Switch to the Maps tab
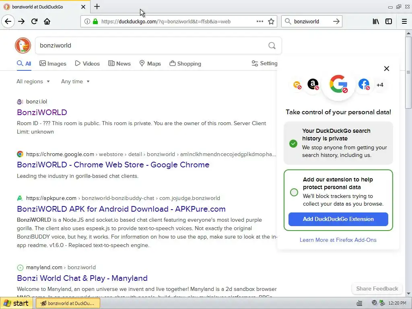412x309 pixels. [150, 64]
